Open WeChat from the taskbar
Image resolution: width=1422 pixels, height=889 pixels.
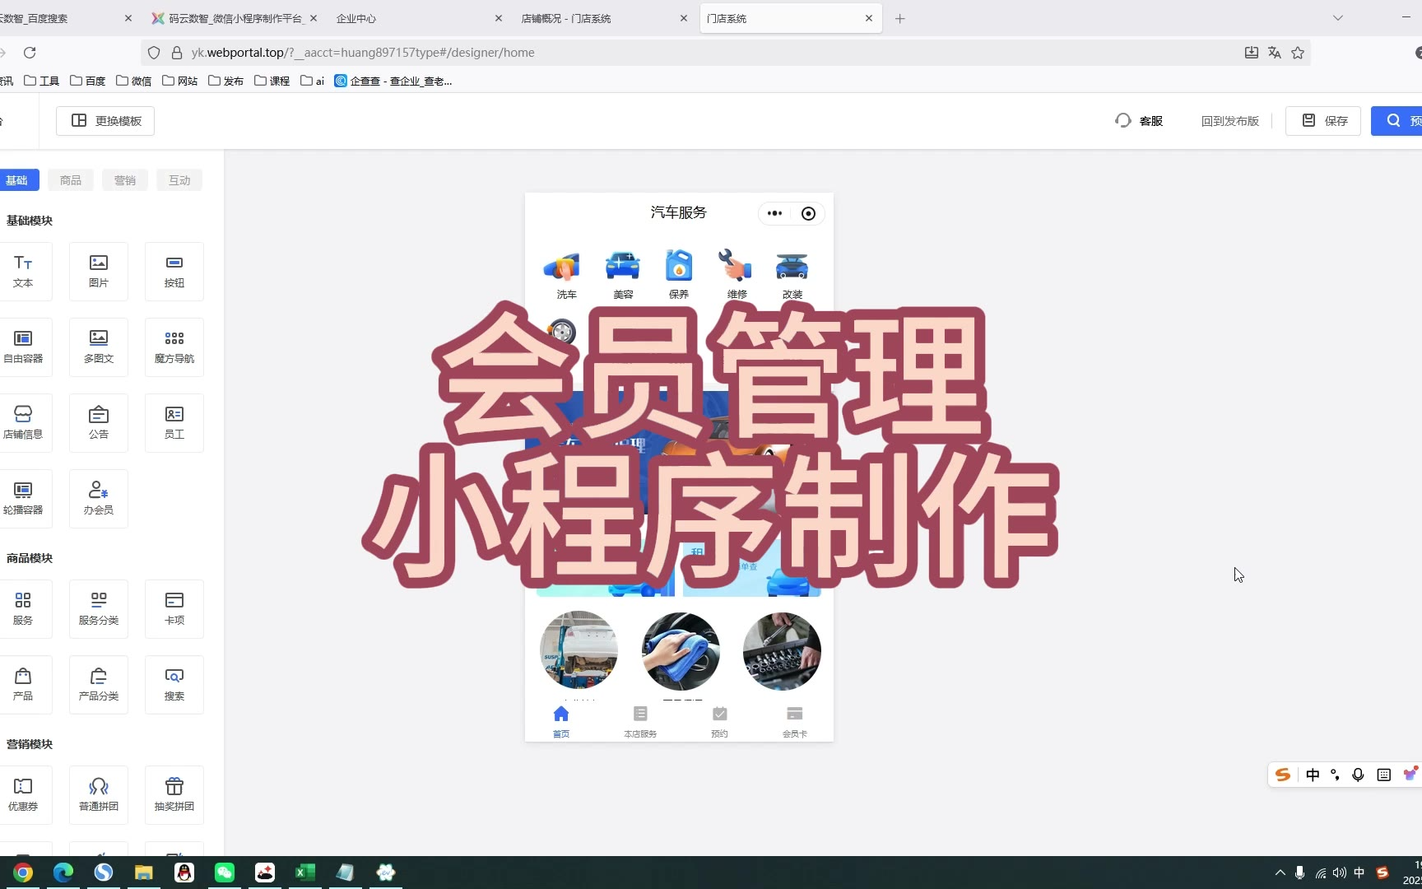pyautogui.click(x=225, y=873)
